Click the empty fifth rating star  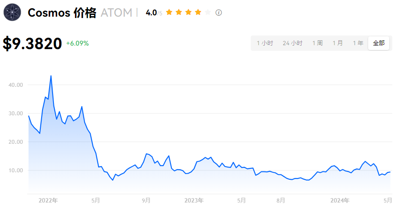pos(208,12)
